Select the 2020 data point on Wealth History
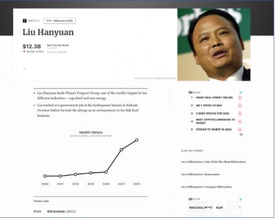The height and width of the screenshot is (218, 275). (106, 172)
